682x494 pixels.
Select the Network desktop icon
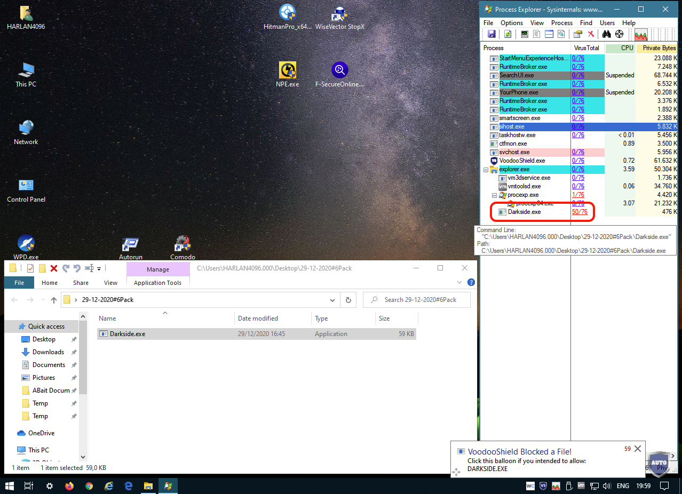[x=26, y=132]
